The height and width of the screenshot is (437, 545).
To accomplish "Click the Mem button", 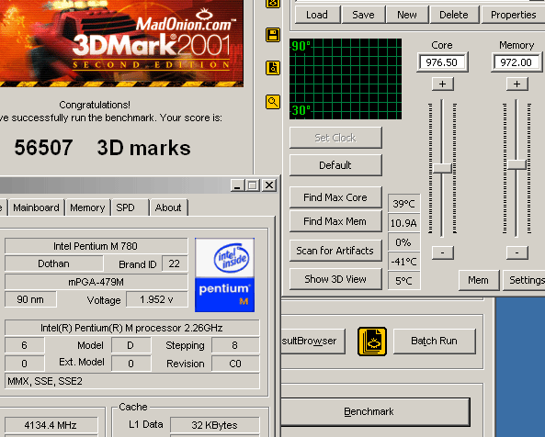I will (479, 280).
